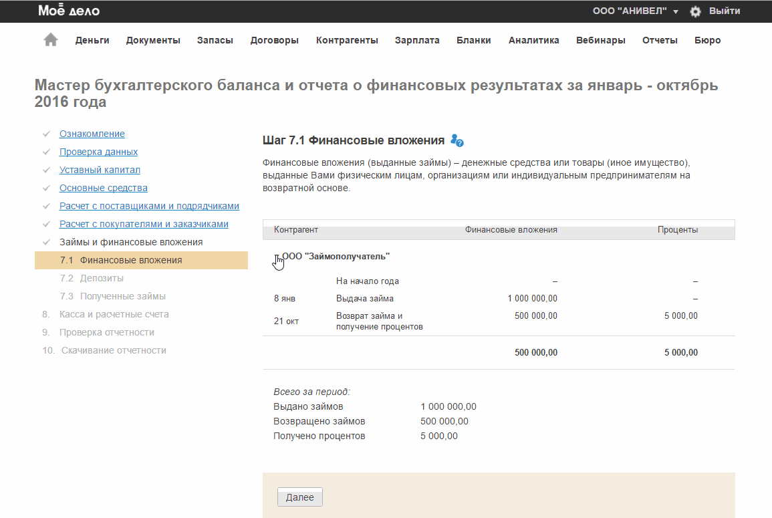Collapse the ООО "Займополучатель" row
The image size is (772, 518).
coord(277,257)
